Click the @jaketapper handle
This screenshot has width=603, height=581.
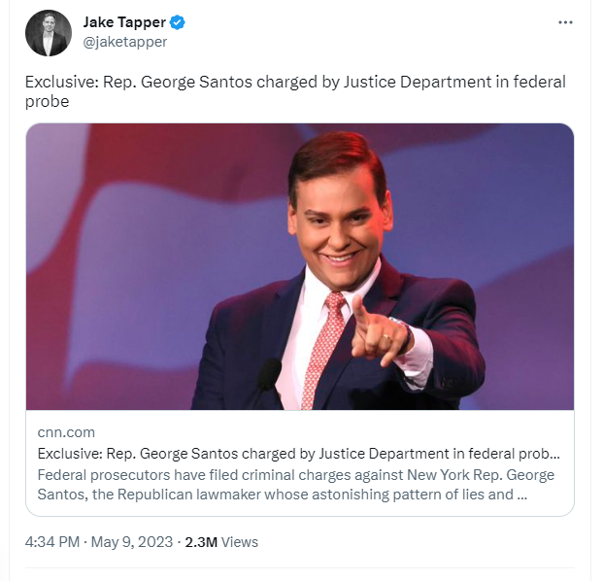coord(125,42)
